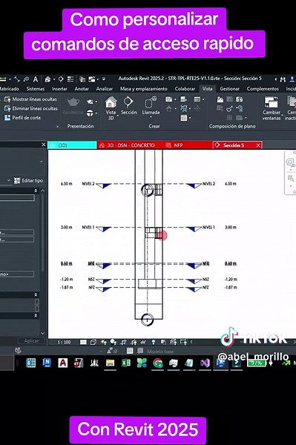Click the Aplicar button
This screenshot has width=296, height=445.
31,340
